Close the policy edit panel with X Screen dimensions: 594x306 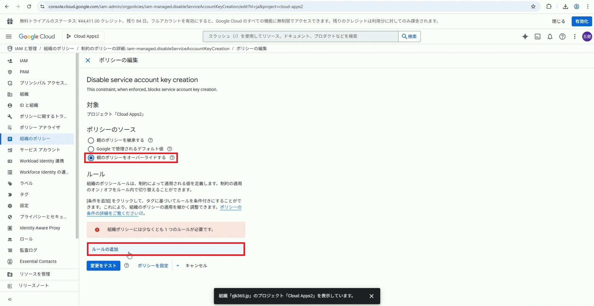pos(88,60)
